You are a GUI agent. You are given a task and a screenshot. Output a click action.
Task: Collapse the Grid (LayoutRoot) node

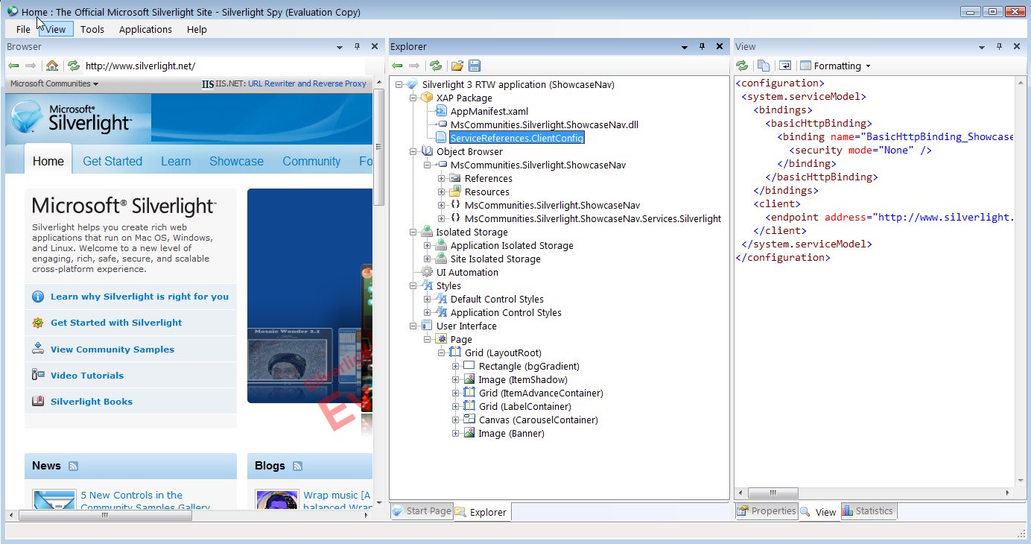pos(442,352)
